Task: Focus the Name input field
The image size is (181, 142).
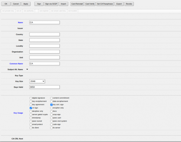Action: (x=44, y=22)
